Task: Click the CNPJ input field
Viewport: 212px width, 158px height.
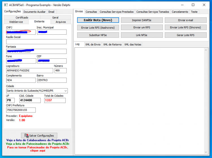Action: tap(21, 32)
